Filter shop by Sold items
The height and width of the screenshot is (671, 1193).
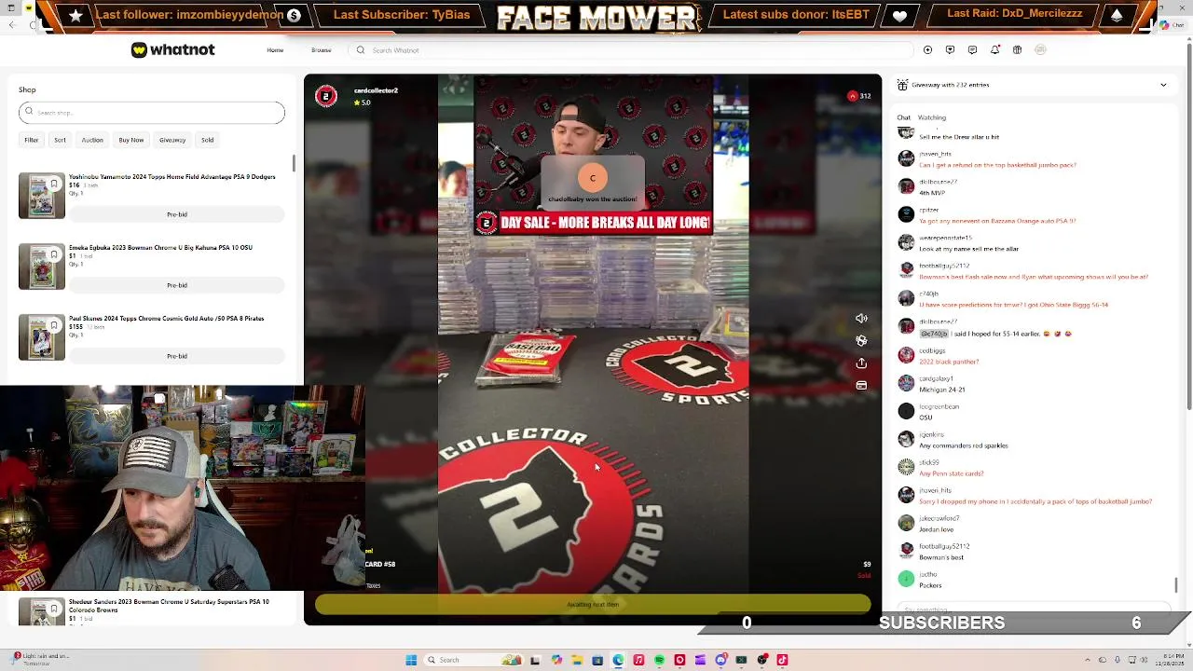point(207,140)
